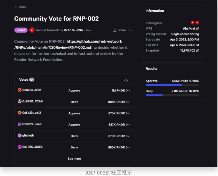This screenshot has height=176, width=218.
Task: Click the Deny result progress bar
Action: tap(172, 95)
